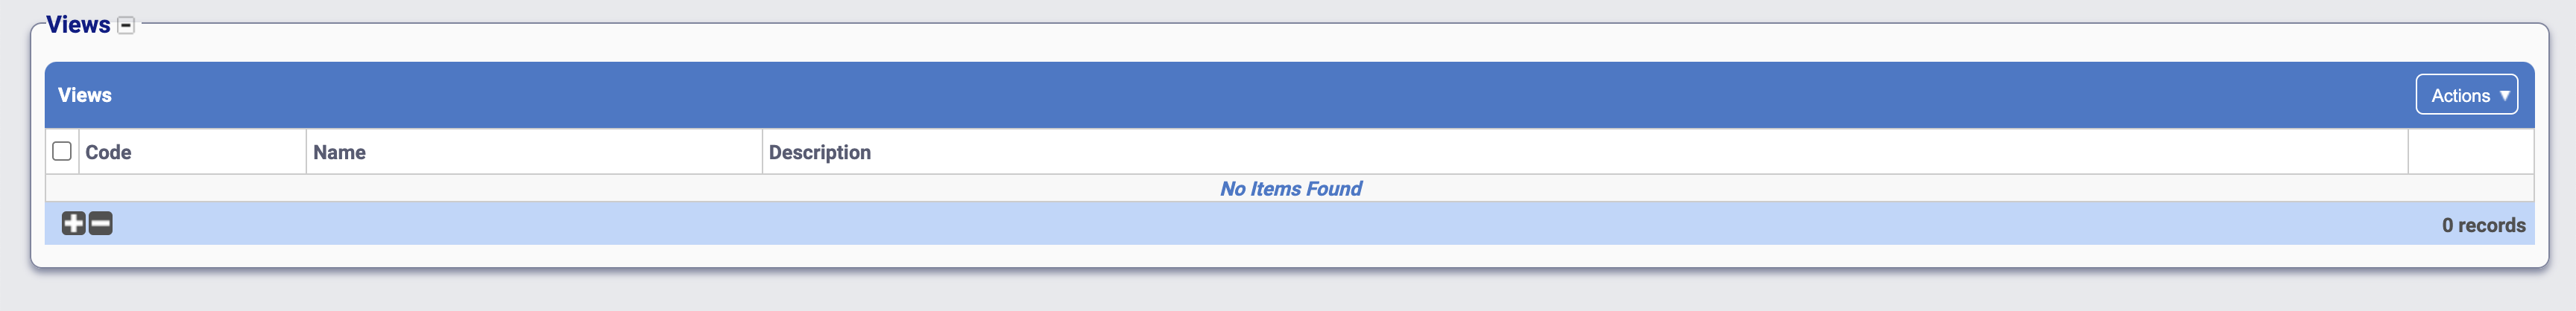2576x311 pixels.
Task: Sort by the Name column header
Action: 339,153
